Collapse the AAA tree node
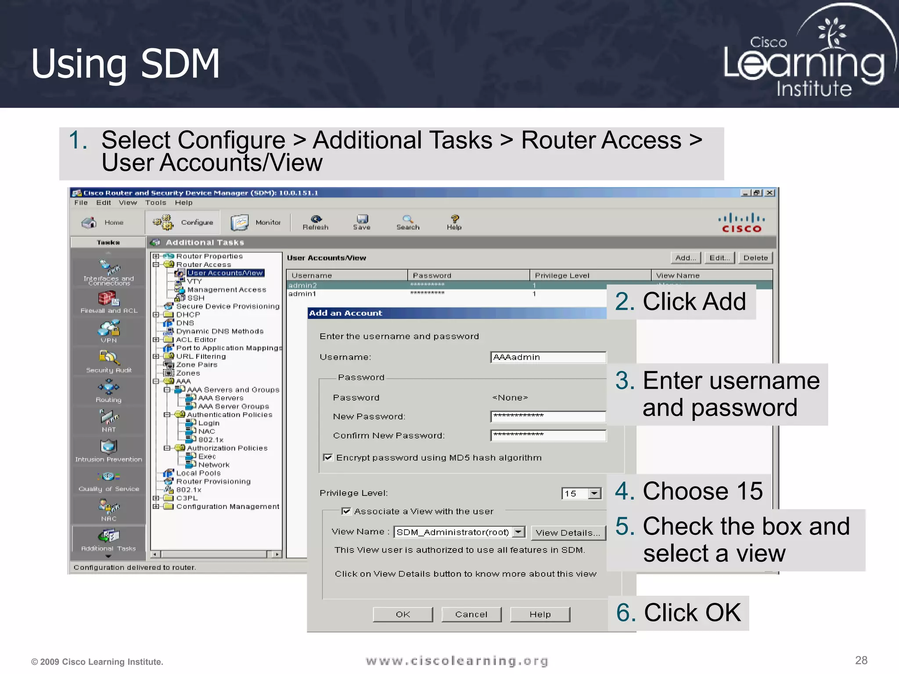The width and height of the screenshot is (899, 674). tap(156, 381)
